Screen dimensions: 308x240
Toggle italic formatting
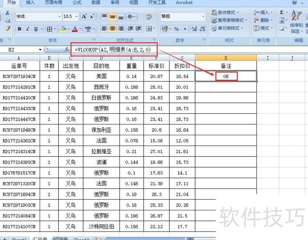(x=27, y=29)
